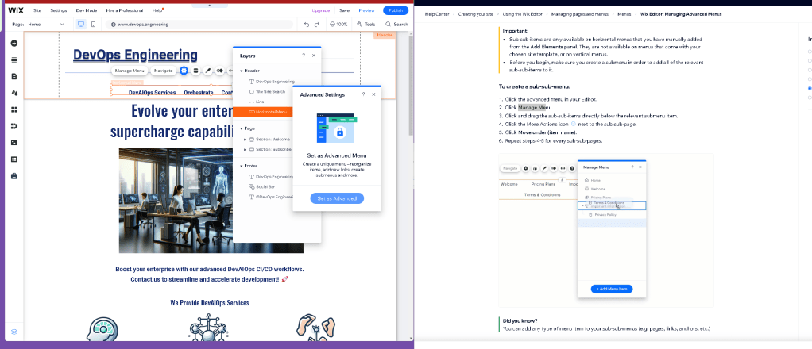This screenshot has height=349, width=812.
Task: Switch to mobile view icon
Action: click(93, 25)
